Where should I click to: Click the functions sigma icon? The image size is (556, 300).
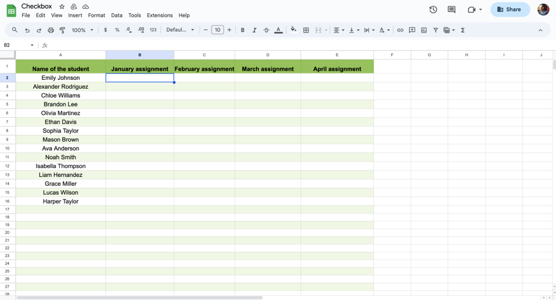tap(463, 30)
